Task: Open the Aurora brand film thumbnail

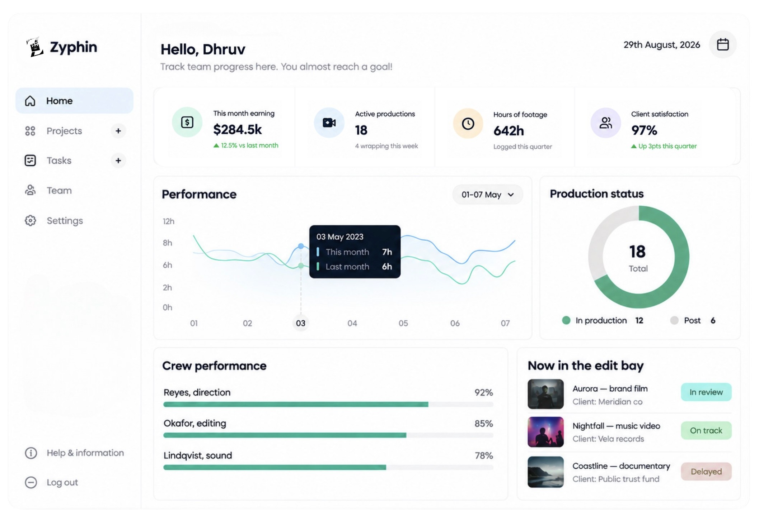Action: 545,394
